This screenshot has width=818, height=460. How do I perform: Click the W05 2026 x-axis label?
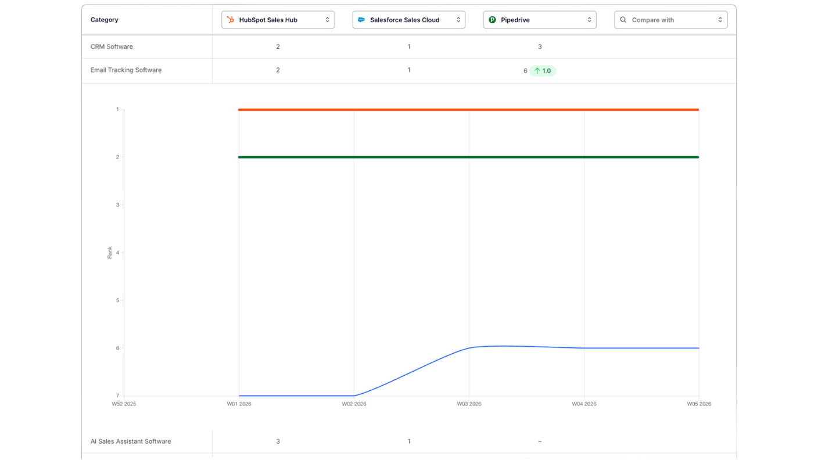pos(699,404)
